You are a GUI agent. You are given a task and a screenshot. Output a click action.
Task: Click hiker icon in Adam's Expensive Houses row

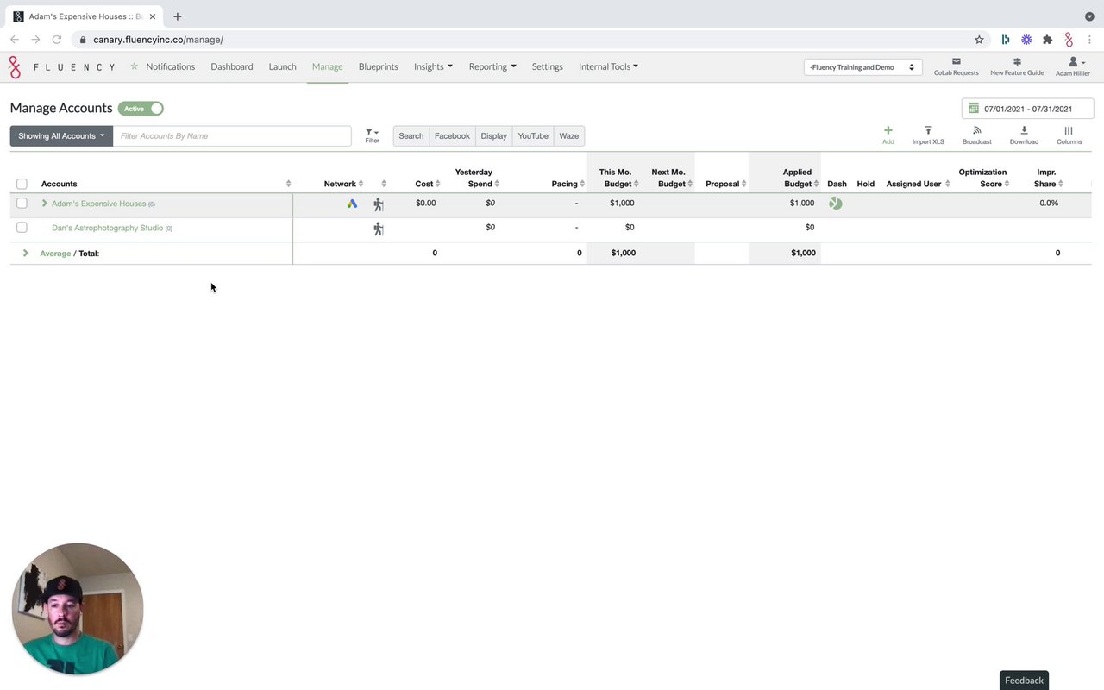point(378,204)
